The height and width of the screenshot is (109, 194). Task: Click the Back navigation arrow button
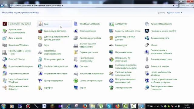2,5
